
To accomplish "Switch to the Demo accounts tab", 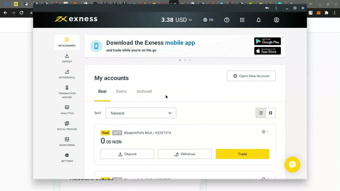I will [121, 92].
